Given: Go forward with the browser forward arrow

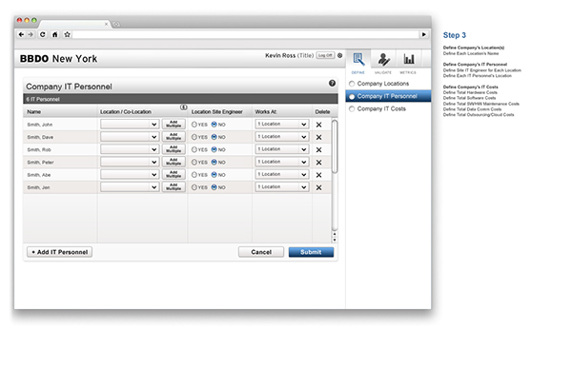Looking at the screenshot, I should (31, 34).
